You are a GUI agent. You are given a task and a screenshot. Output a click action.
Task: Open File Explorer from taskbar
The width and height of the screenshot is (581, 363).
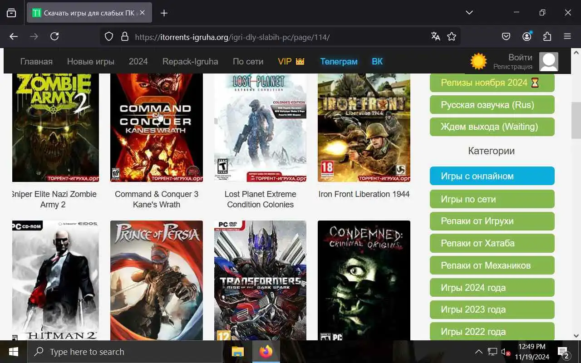point(238,352)
